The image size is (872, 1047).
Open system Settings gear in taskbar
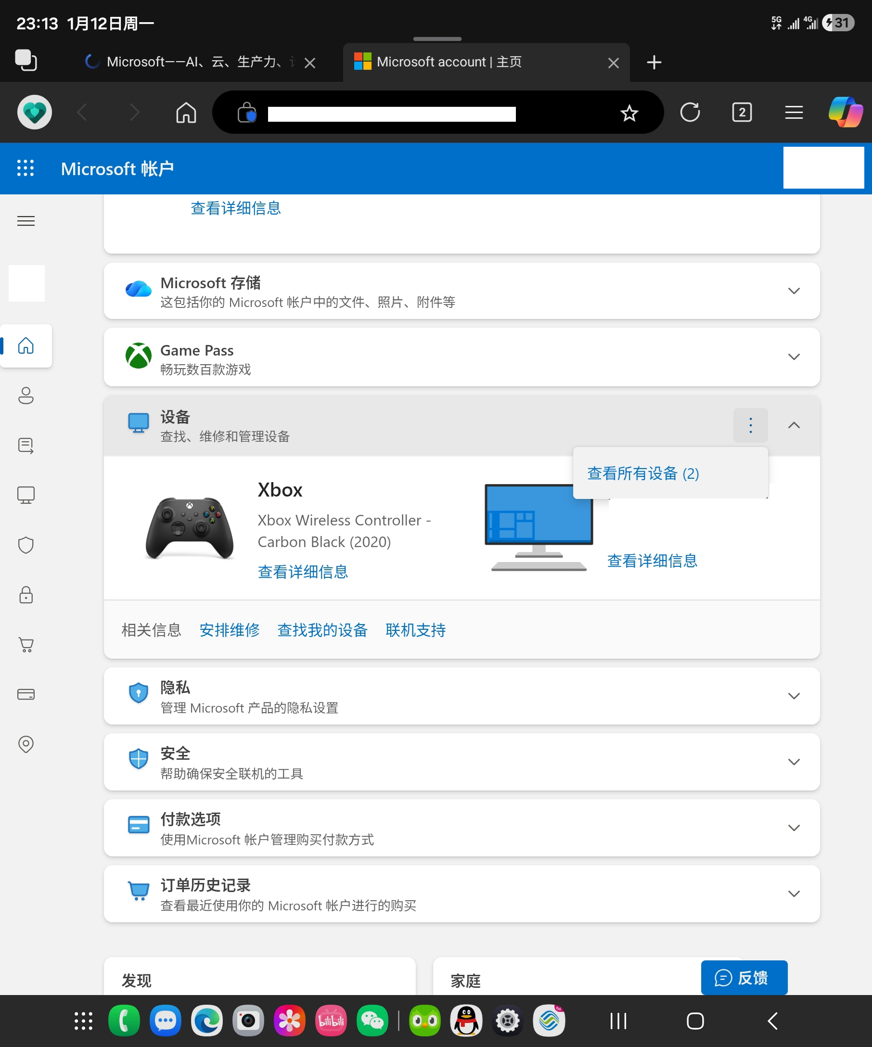(x=508, y=1021)
